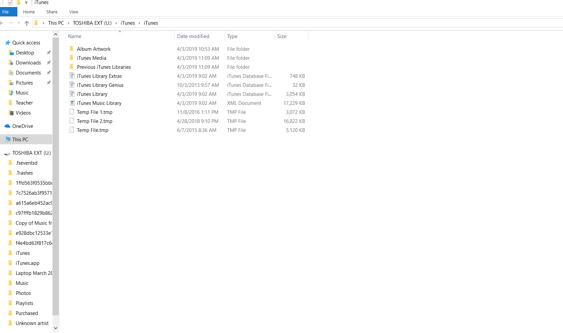
Task: Expand breadcrumb chevron after TOSHIBA EXT (U:)
Action: coord(116,23)
